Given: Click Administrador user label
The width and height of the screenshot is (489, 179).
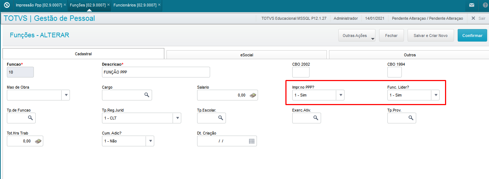Looking at the screenshot, I should 346,18.
